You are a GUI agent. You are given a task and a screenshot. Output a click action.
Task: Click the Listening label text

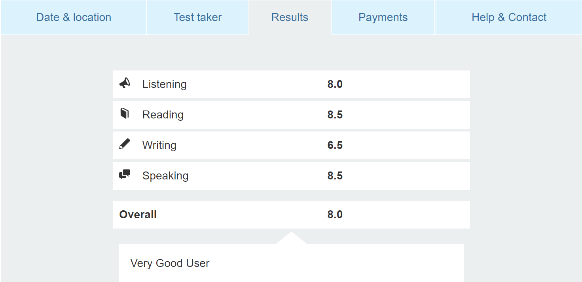(164, 84)
